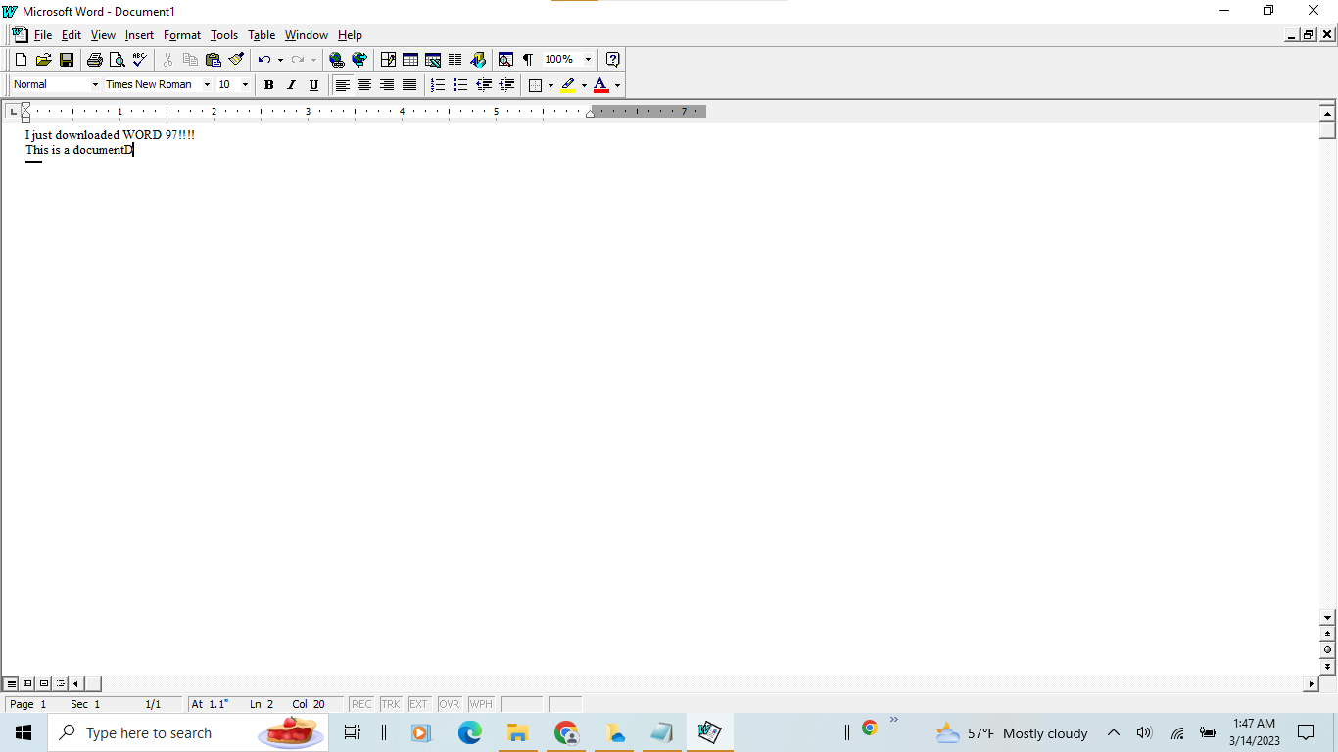Open the Document Map

[x=505, y=59]
